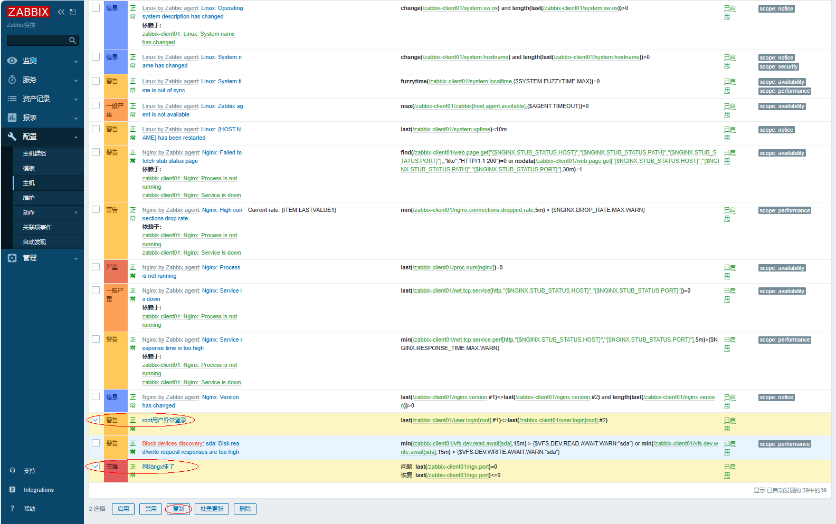Click the clock icon for 服务
The height and width of the screenshot is (524, 836).
[x=12, y=80]
